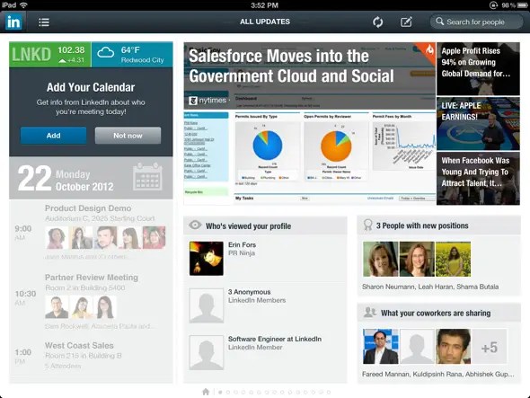Open 3 Anonymous LinkedIn Members entry

265,305
